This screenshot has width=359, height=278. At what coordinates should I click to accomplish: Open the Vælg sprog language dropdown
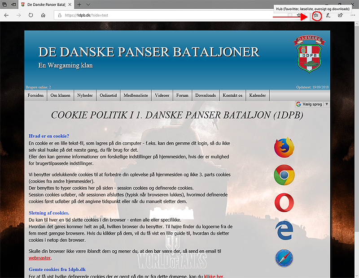(312, 104)
